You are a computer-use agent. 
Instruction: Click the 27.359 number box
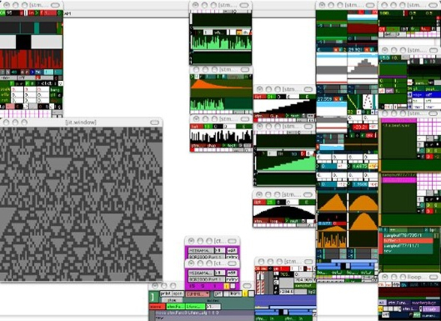click(x=325, y=99)
